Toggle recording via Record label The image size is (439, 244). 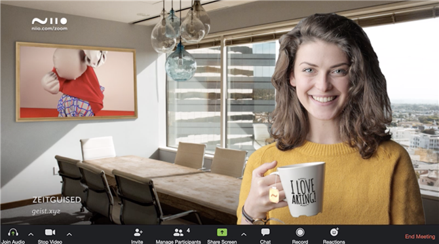click(x=300, y=241)
